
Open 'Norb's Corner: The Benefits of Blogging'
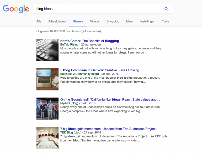(89, 41)
